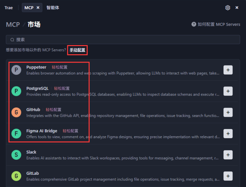Click GitLab description 'Enables comprehensive GitLab'
The height and width of the screenshot is (187, 246).
point(123,179)
